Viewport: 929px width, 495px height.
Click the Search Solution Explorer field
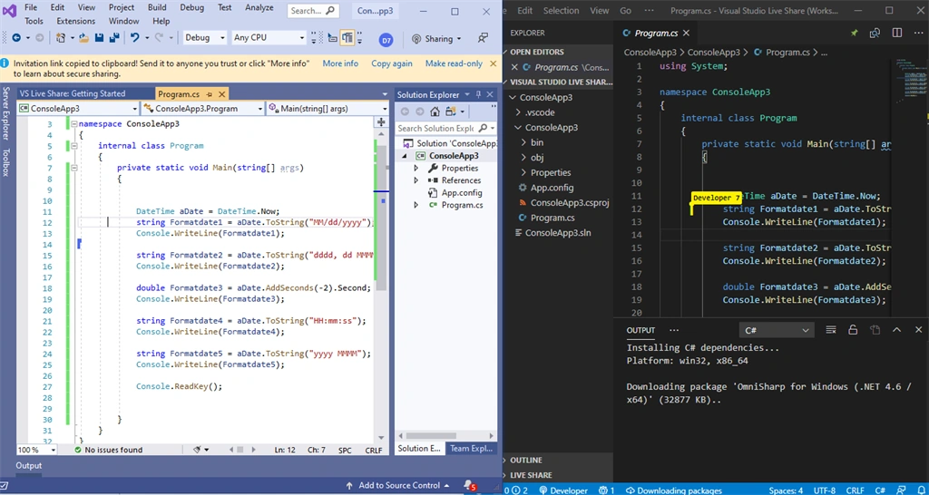[445, 128]
